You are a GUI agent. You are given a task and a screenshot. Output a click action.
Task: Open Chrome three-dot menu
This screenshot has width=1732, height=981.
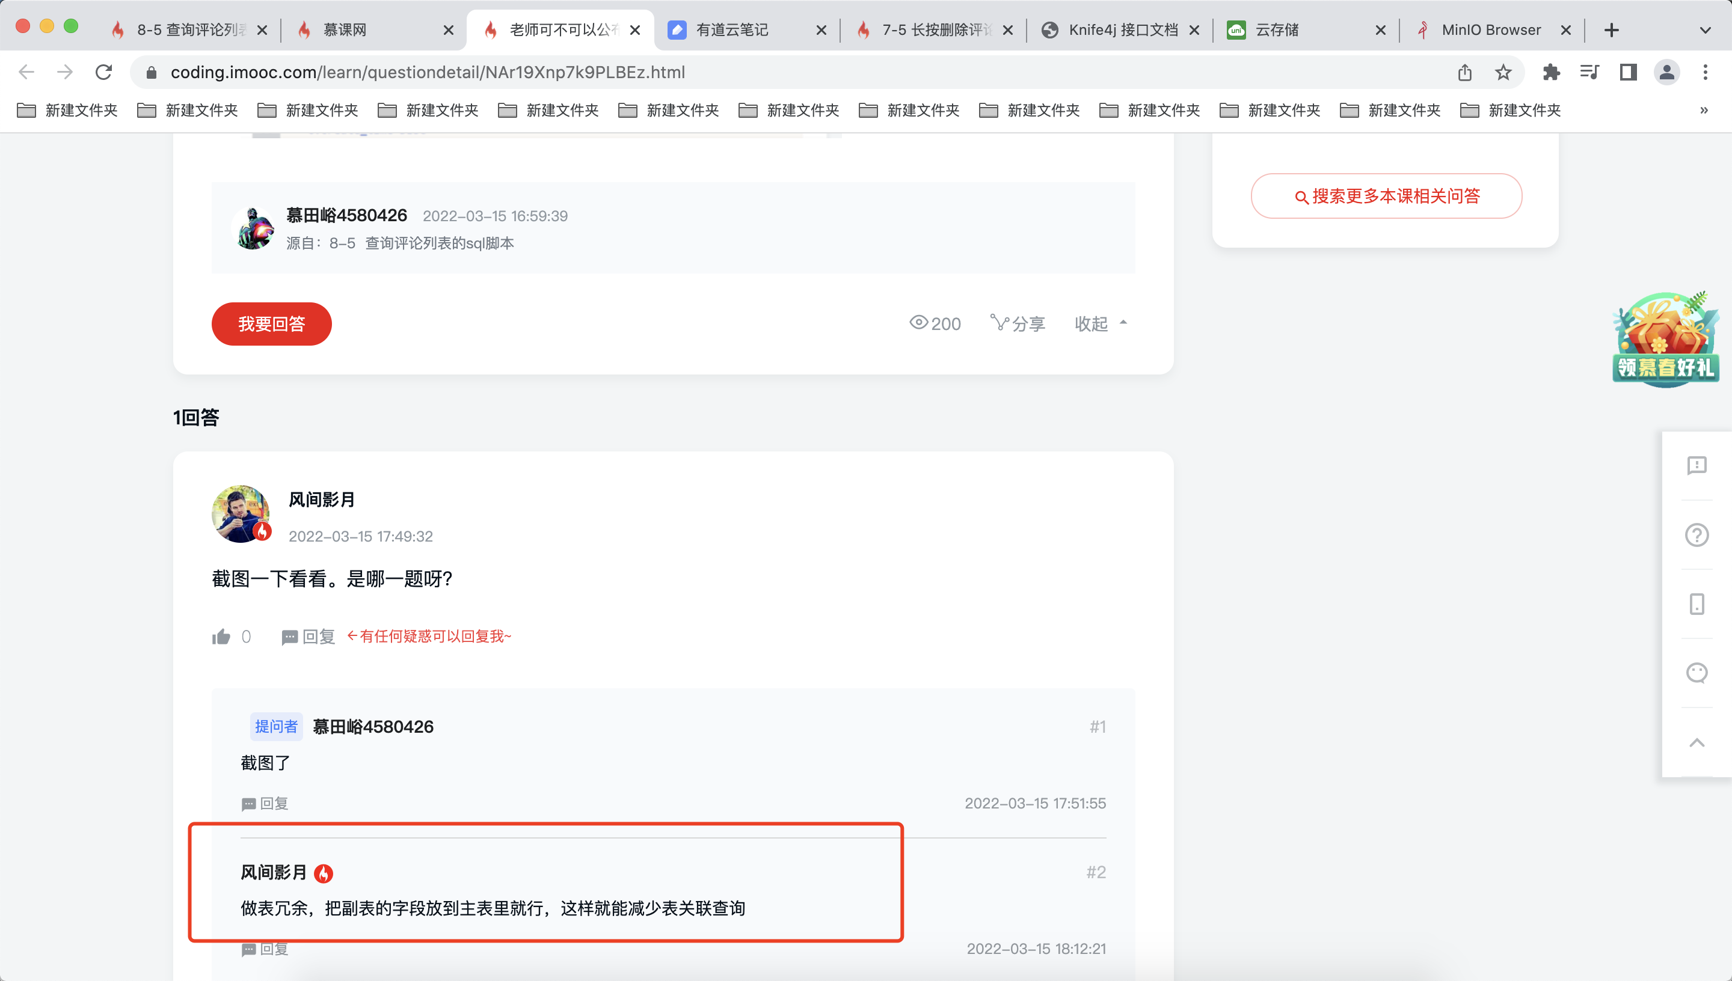[1705, 72]
